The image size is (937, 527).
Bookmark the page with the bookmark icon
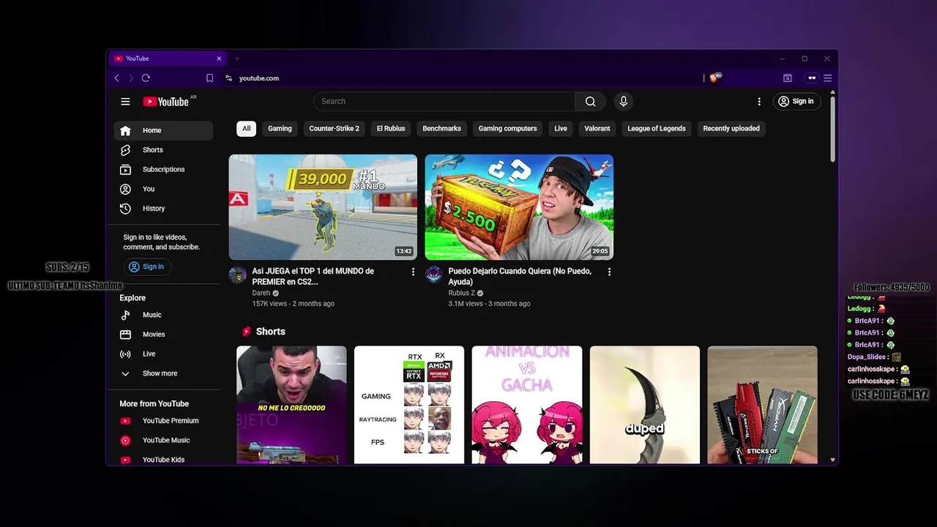pos(209,78)
